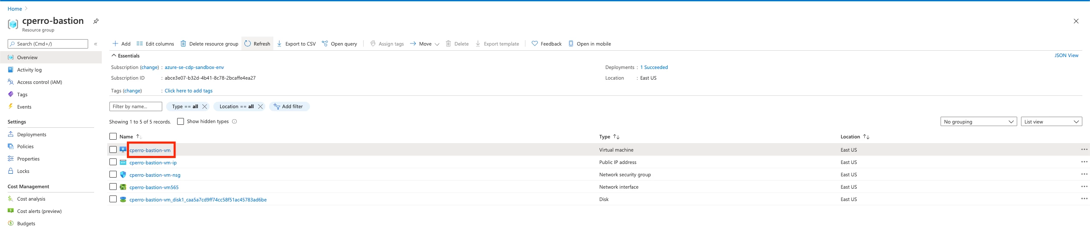Image resolution: width=1090 pixels, height=227 pixels.
Task: Open more options for Public IP address row
Action: pos(1084,162)
